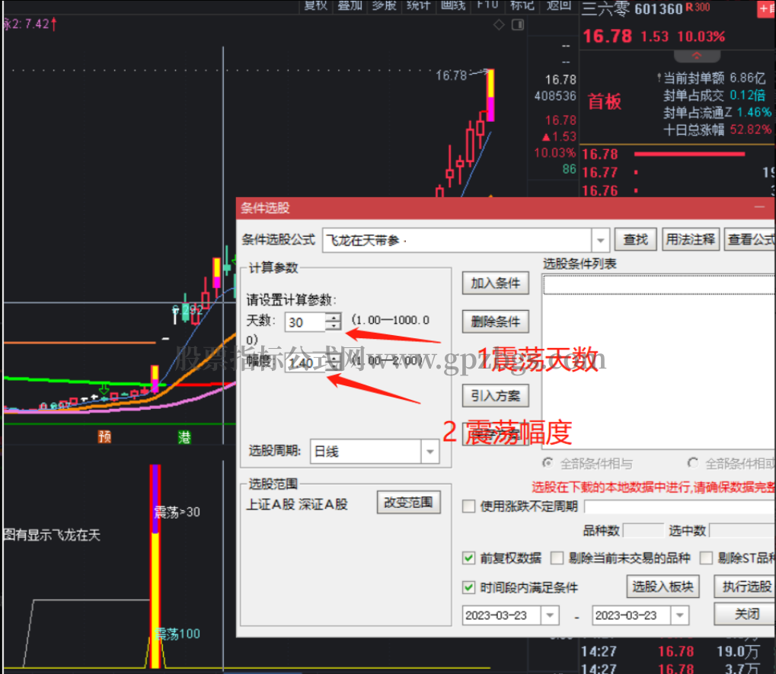Open the 统计 menu item

tap(418, 6)
